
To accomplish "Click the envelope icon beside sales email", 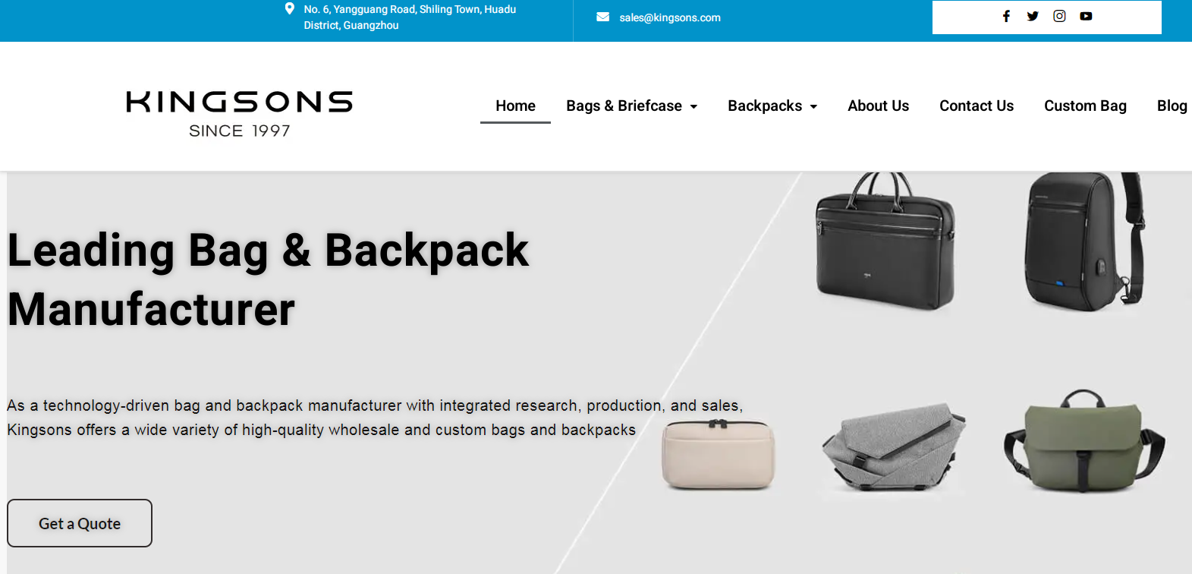I will [603, 17].
